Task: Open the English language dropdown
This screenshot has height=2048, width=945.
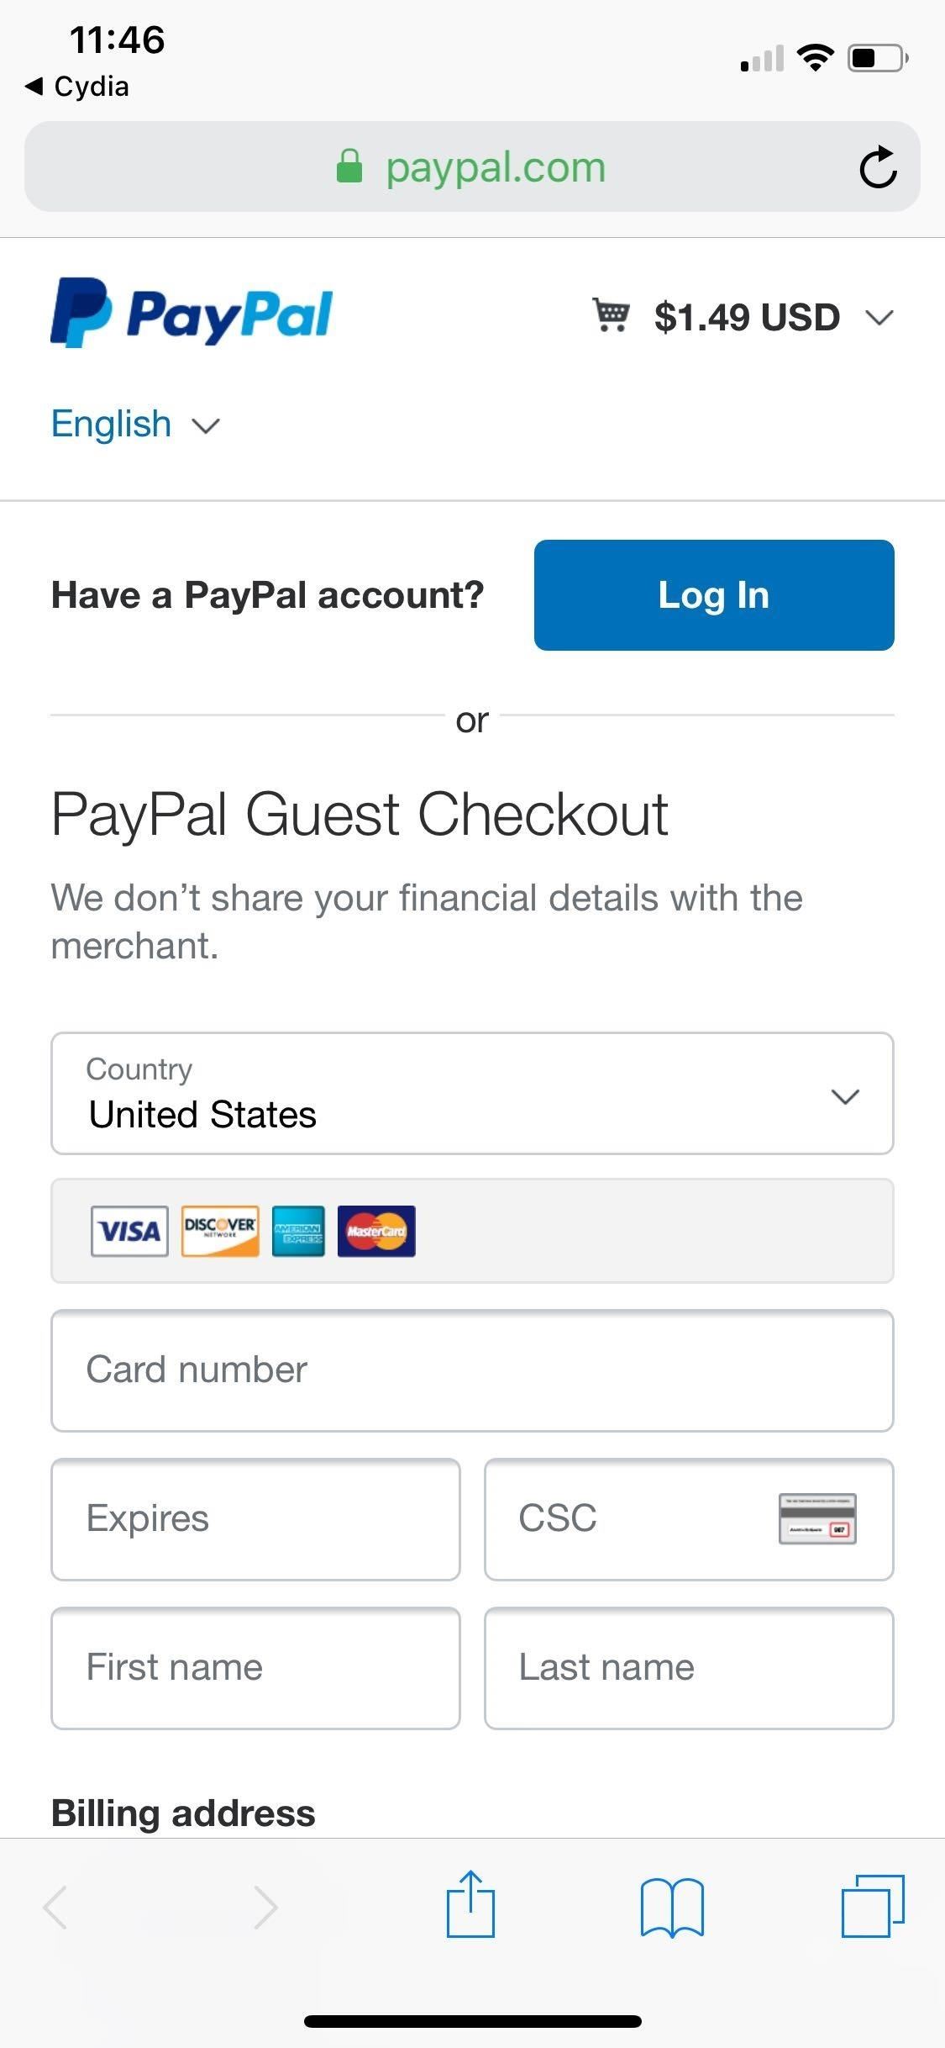Action: (135, 425)
